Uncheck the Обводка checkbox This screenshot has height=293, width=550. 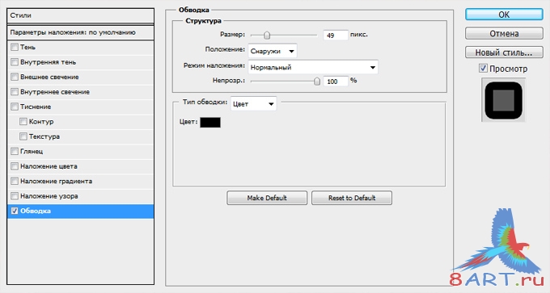(x=15, y=211)
